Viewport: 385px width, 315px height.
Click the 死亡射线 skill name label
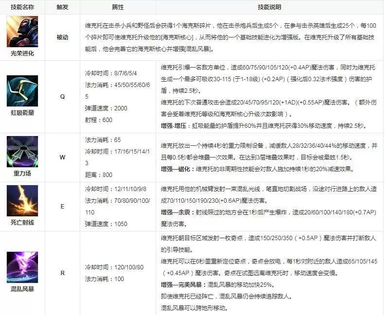22,223
